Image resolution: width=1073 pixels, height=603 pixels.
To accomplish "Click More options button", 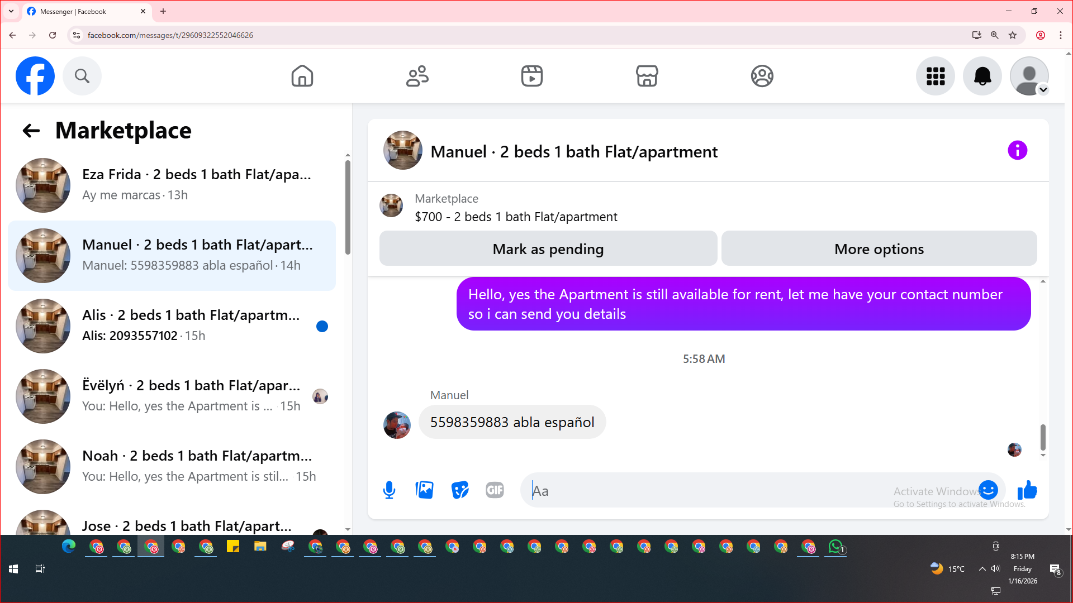I will point(879,249).
